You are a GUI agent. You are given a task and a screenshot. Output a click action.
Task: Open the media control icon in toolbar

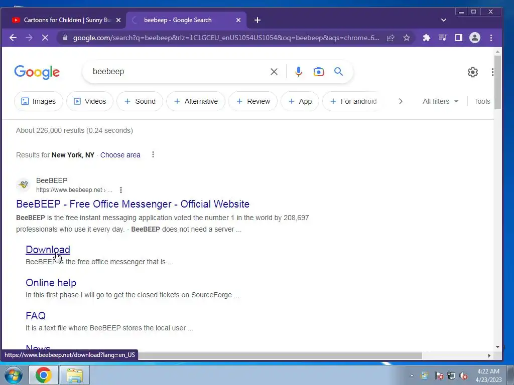click(x=443, y=38)
